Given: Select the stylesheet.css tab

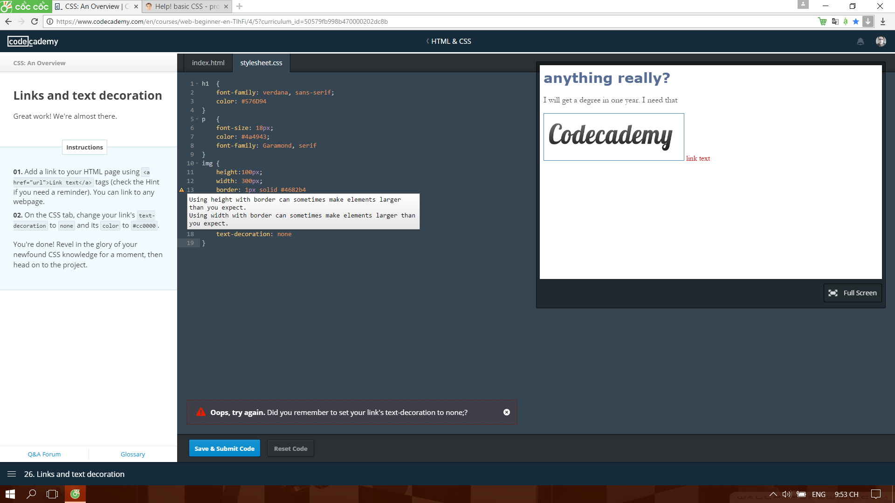Looking at the screenshot, I should pyautogui.click(x=261, y=63).
